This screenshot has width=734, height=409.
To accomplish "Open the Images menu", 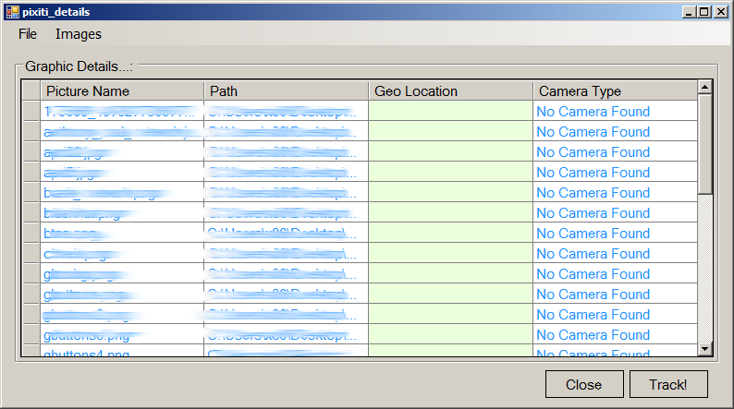I will tap(79, 34).
